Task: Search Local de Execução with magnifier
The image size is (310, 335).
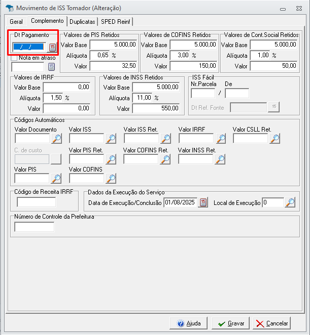Action: 290,202
